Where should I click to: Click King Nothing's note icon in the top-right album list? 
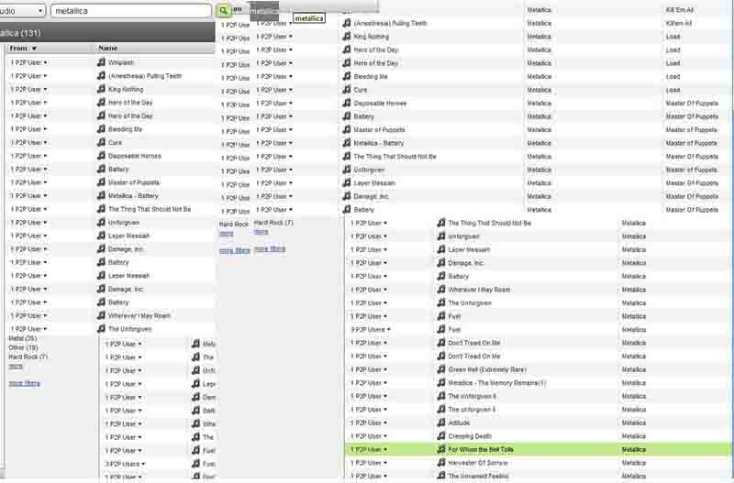click(x=347, y=36)
